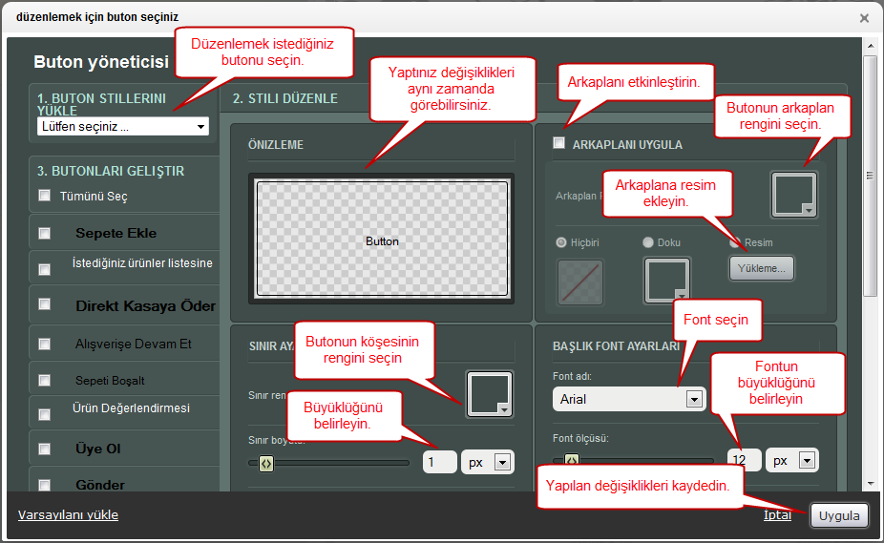
Task: Tick the checkbox beside 'Sepete Ekle'
Action: tap(44, 233)
